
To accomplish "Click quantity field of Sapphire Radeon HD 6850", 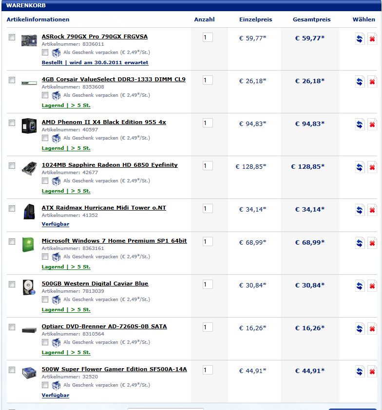I will click(208, 165).
